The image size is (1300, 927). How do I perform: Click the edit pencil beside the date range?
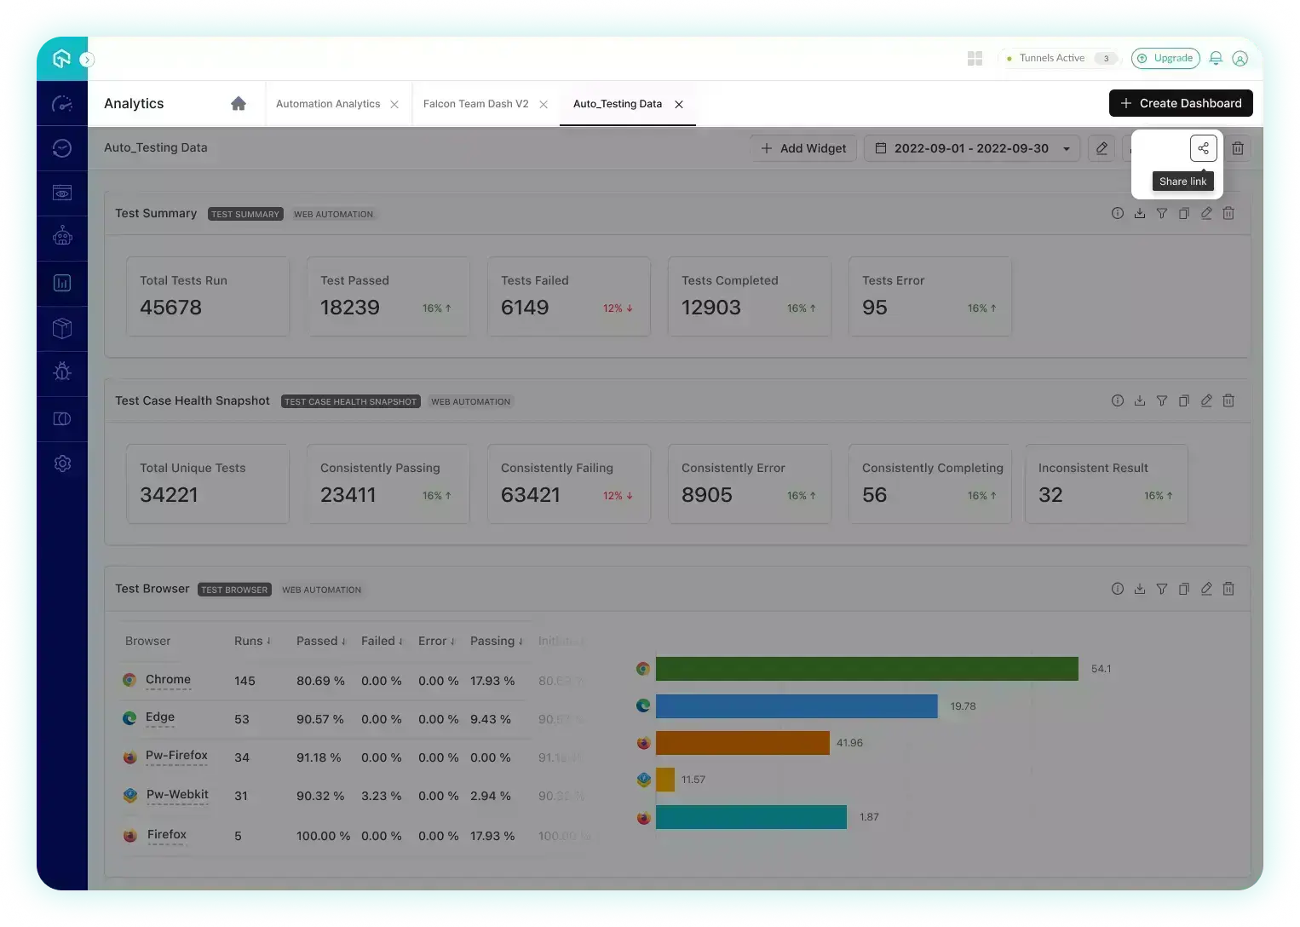click(x=1102, y=148)
